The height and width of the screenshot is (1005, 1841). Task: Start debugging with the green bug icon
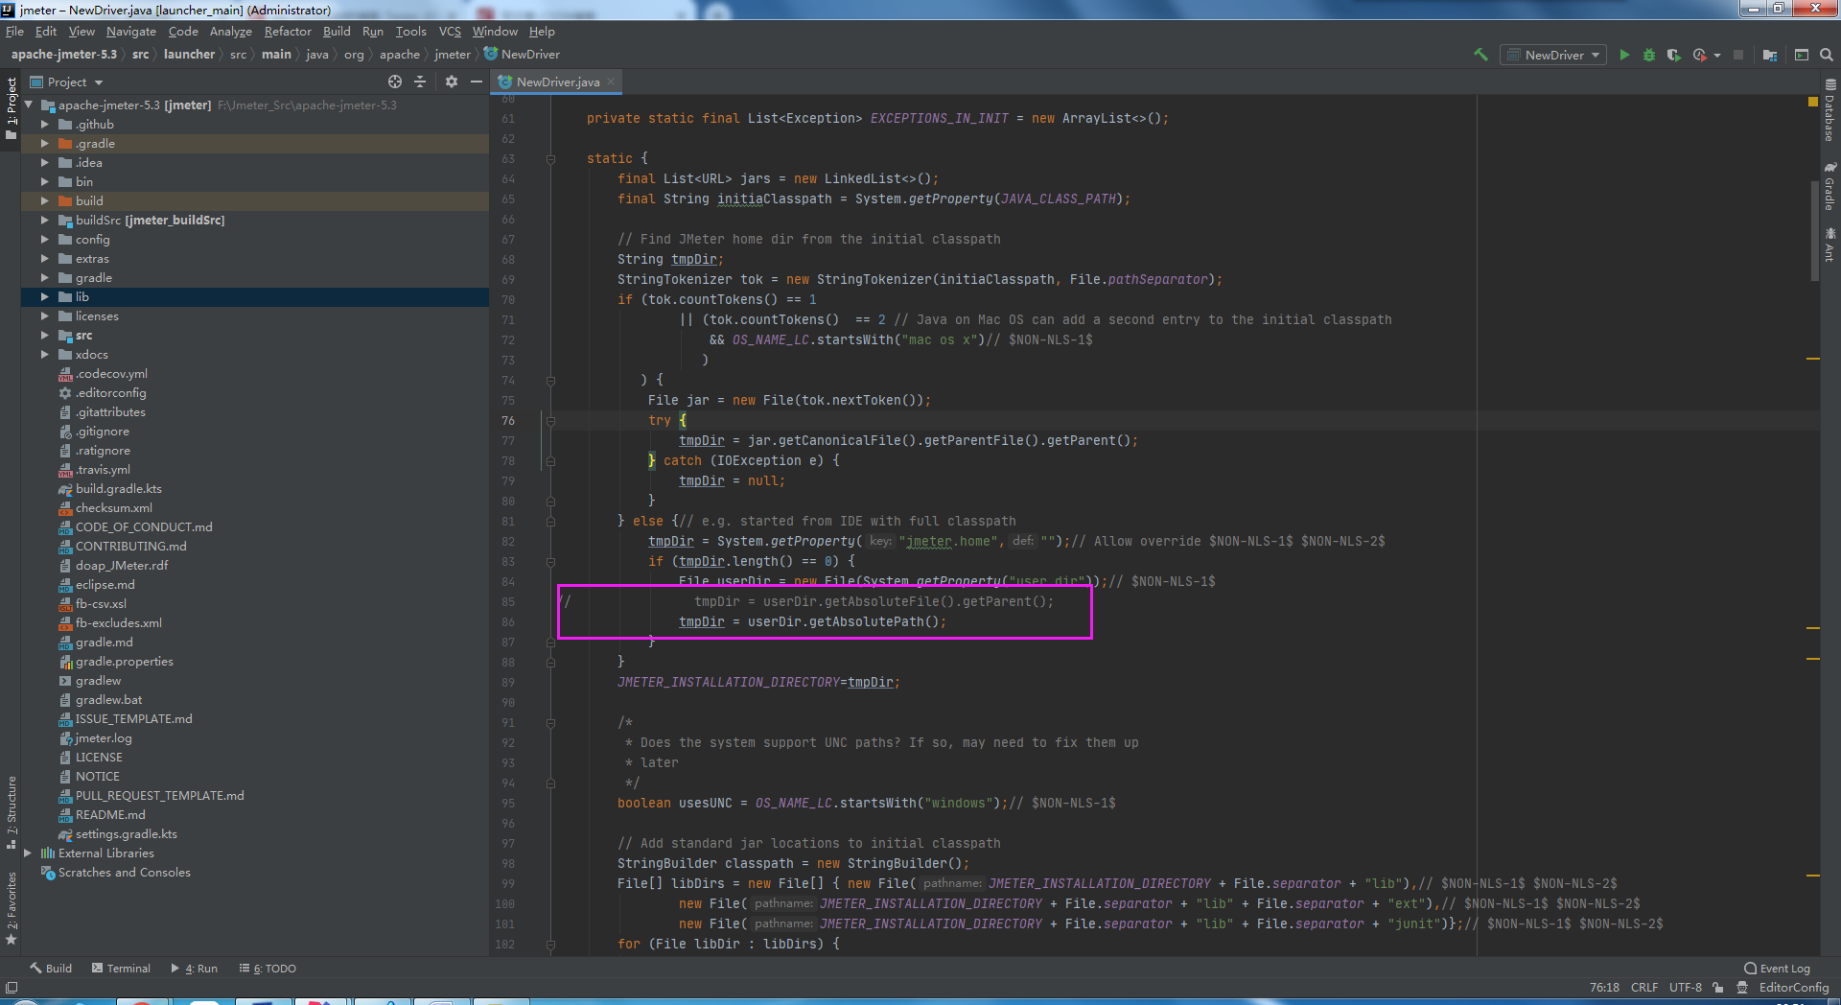tap(1649, 55)
